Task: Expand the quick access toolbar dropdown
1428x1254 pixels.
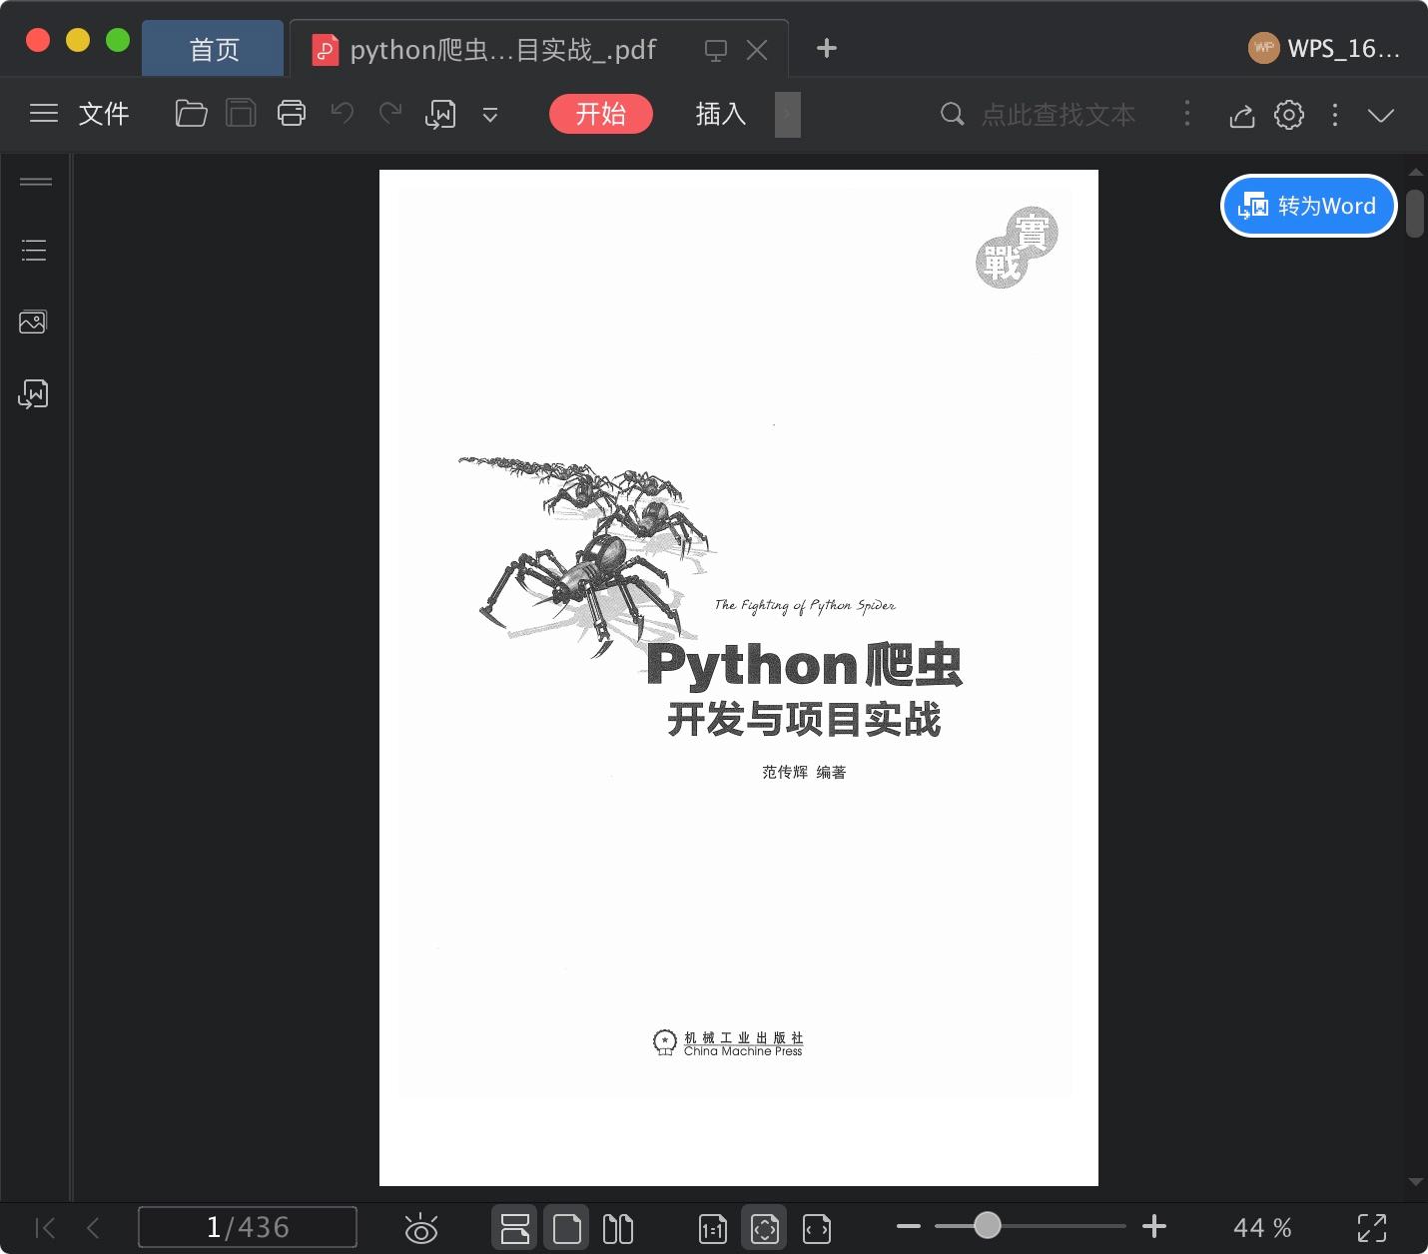Action: 490,116
